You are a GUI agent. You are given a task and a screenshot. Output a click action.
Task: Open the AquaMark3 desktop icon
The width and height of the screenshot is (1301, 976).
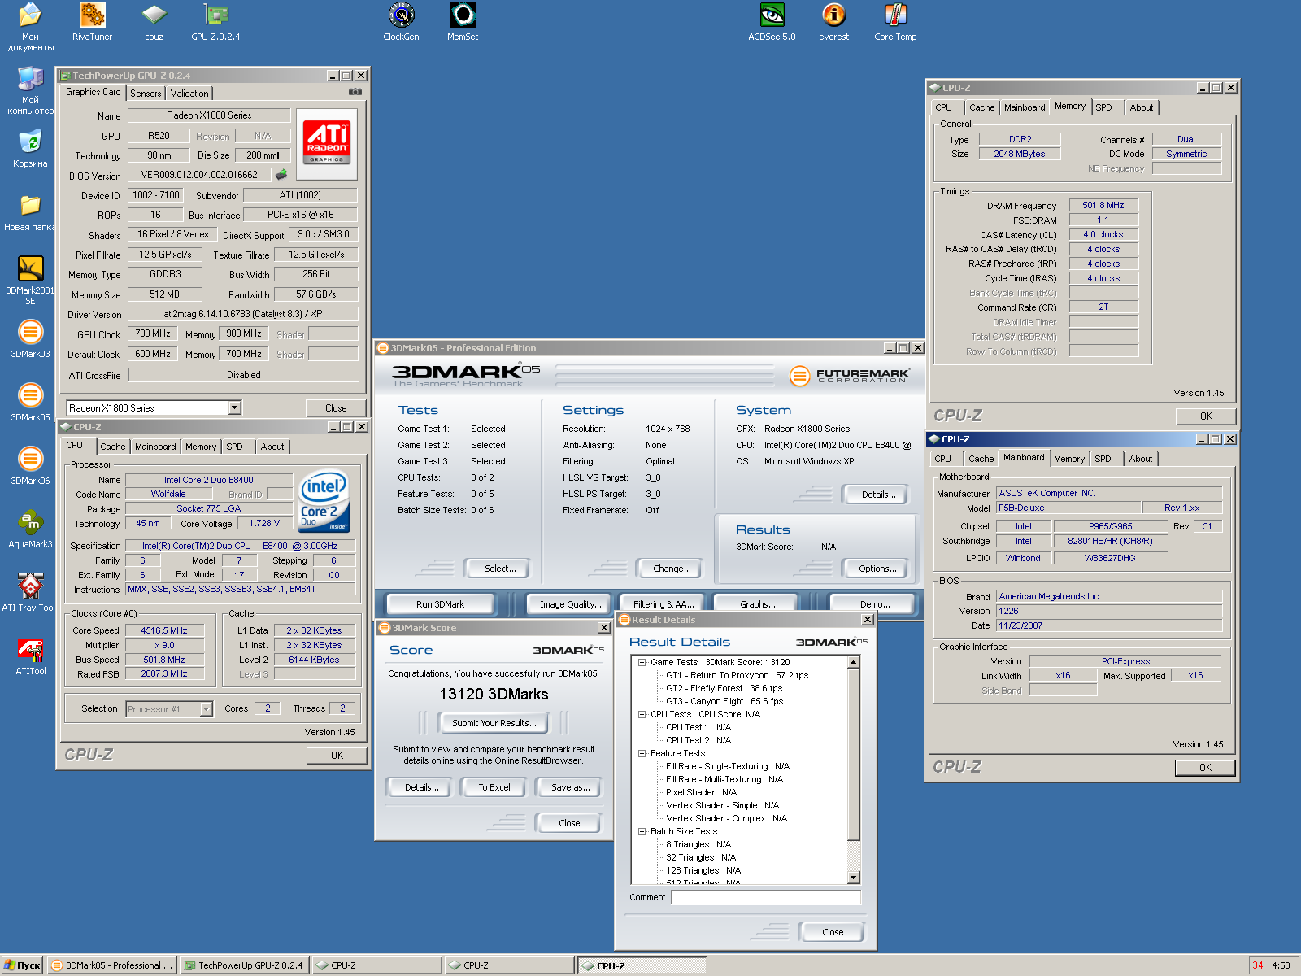[x=30, y=528]
